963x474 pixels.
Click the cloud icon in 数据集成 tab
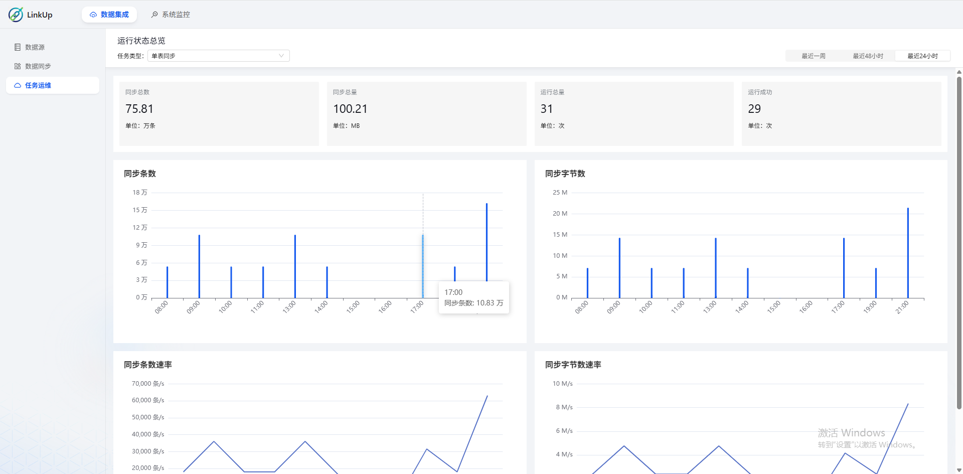point(93,15)
